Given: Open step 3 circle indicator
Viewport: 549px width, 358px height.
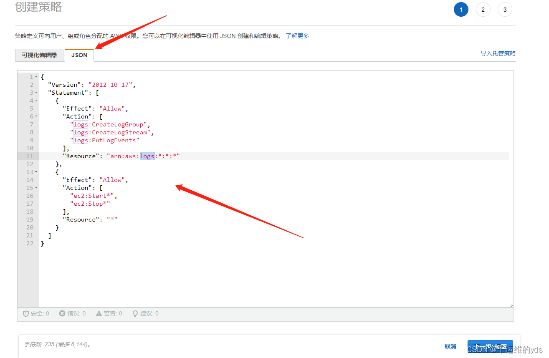Looking at the screenshot, I should click(x=505, y=9).
